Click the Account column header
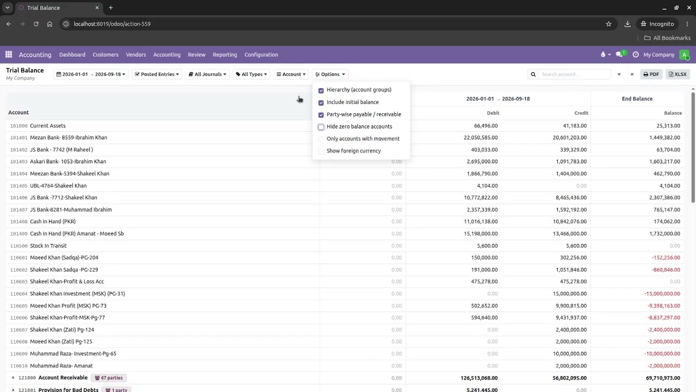696x392 pixels. [18, 113]
